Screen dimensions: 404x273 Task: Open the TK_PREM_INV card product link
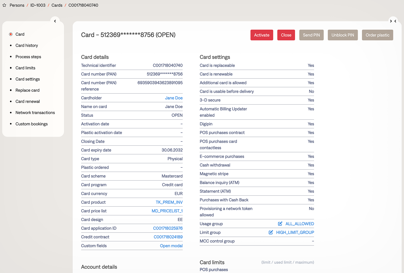click(x=169, y=202)
